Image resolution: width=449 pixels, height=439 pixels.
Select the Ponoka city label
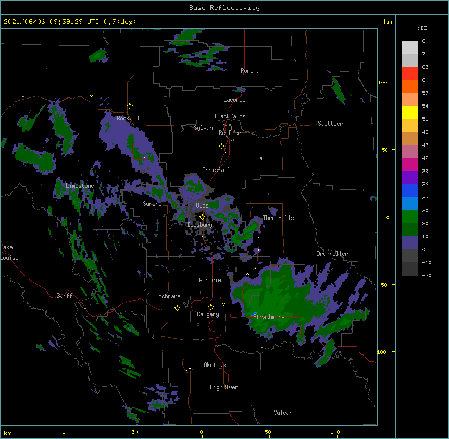click(x=250, y=71)
